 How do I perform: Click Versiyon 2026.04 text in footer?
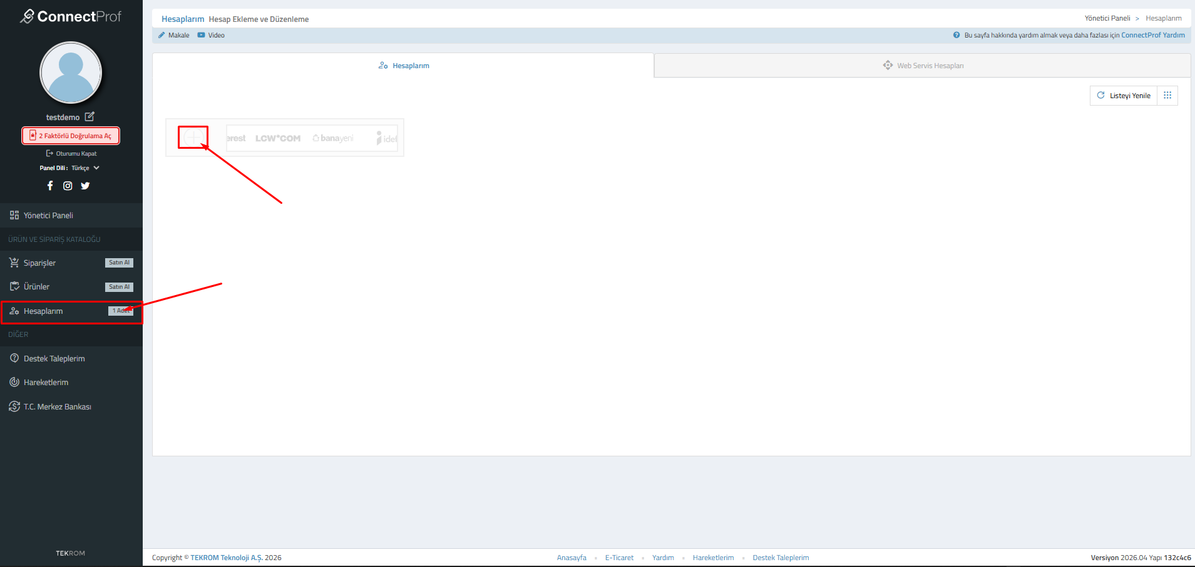click(x=1119, y=558)
